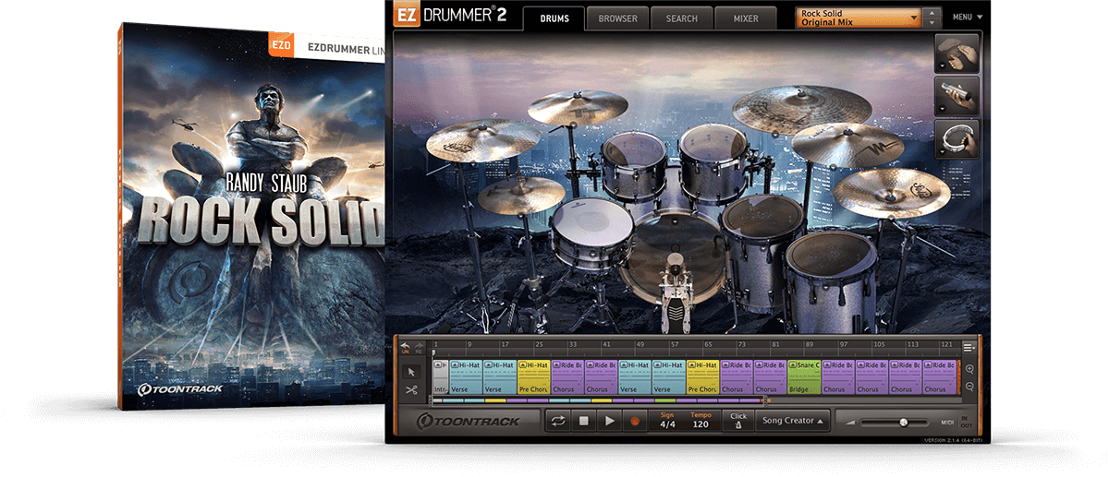
Task: Click the Rock Solid box cover art
Action: tap(252, 217)
